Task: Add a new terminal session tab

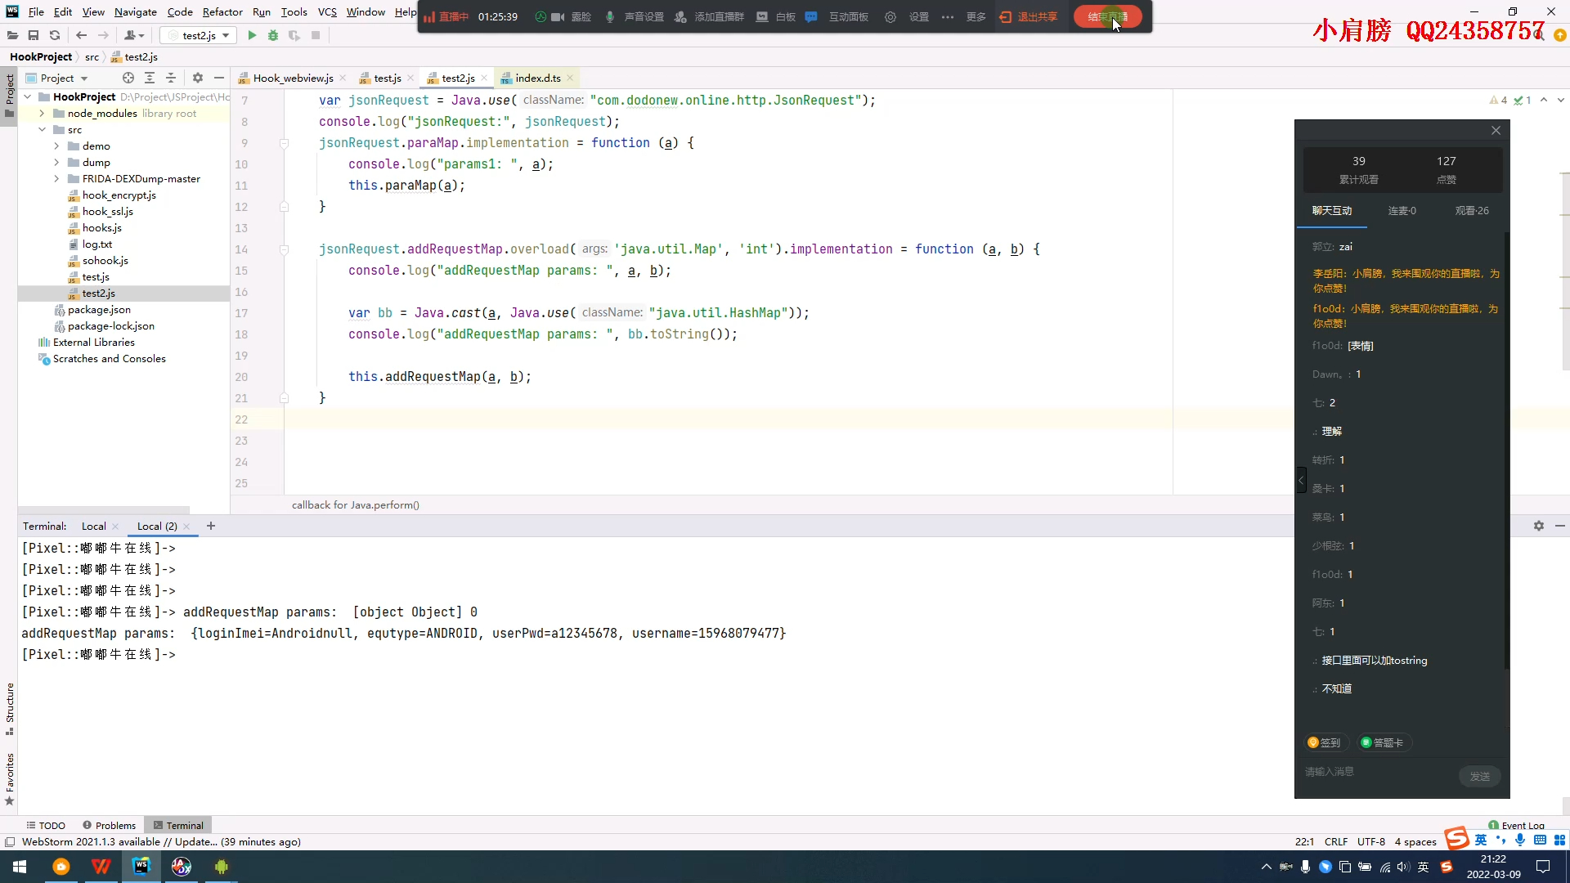Action: pyautogui.click(x=211, y=526)
